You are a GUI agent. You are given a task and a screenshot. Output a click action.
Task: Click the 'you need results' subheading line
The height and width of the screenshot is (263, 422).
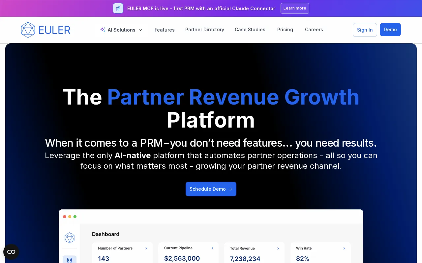[x=211, y=143]
